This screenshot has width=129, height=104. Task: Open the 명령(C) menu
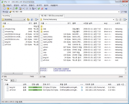(x=32, y=5)
